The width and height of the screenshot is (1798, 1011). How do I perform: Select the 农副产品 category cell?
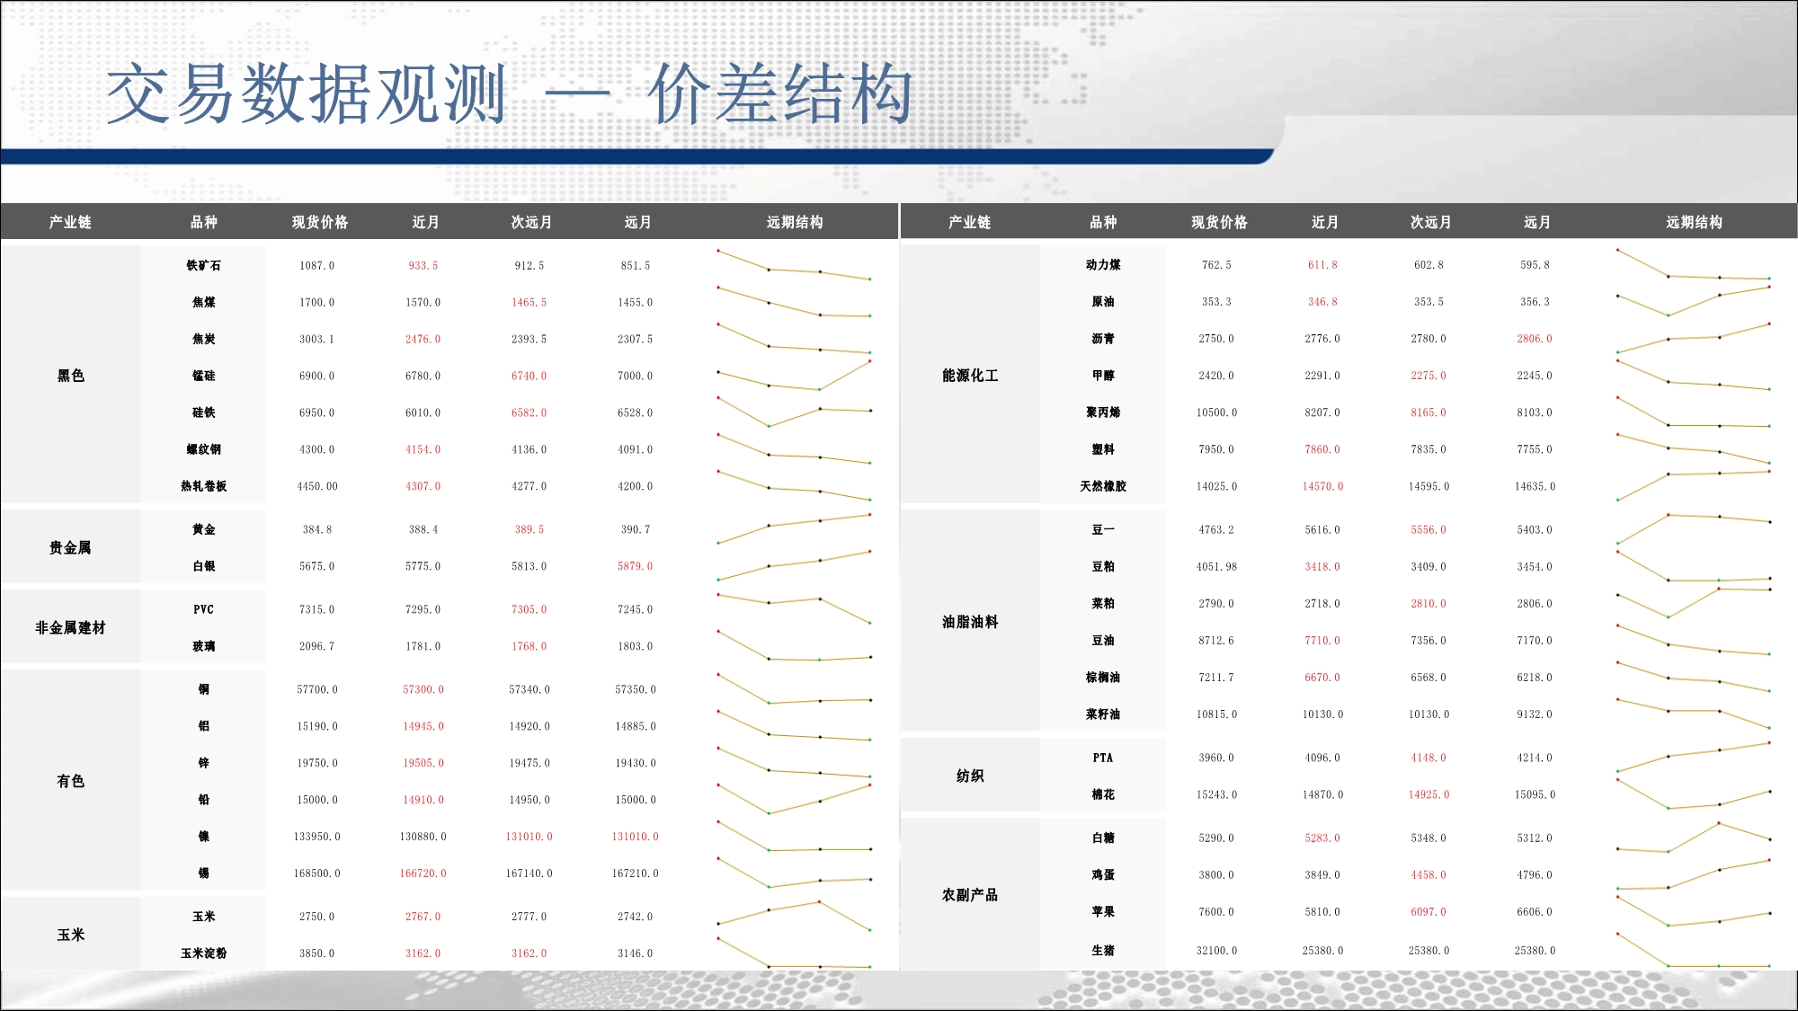[x=970, y=894]
